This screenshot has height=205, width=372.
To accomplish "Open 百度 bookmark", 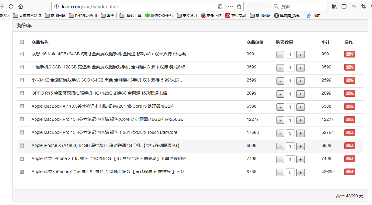I will click(313, 16).
